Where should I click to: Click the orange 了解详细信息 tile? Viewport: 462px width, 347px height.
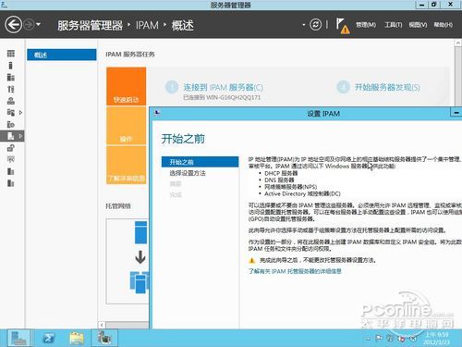pos(127,165)
